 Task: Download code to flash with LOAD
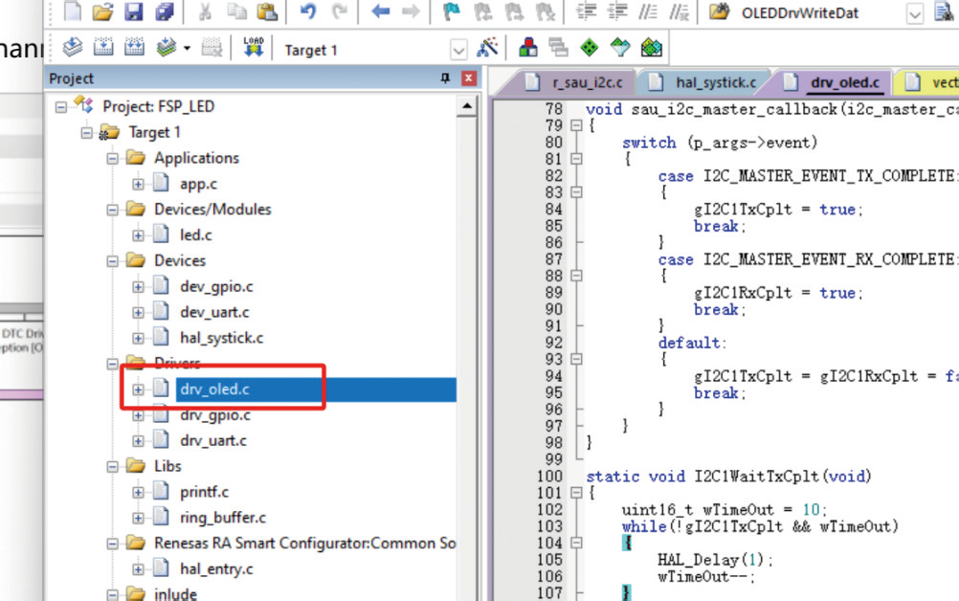(x=254, y=47)
